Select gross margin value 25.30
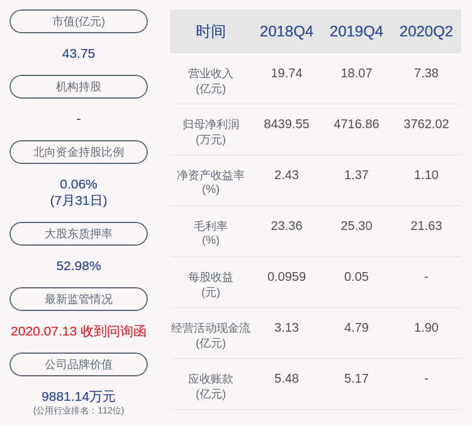 click(x=356, y=226)
